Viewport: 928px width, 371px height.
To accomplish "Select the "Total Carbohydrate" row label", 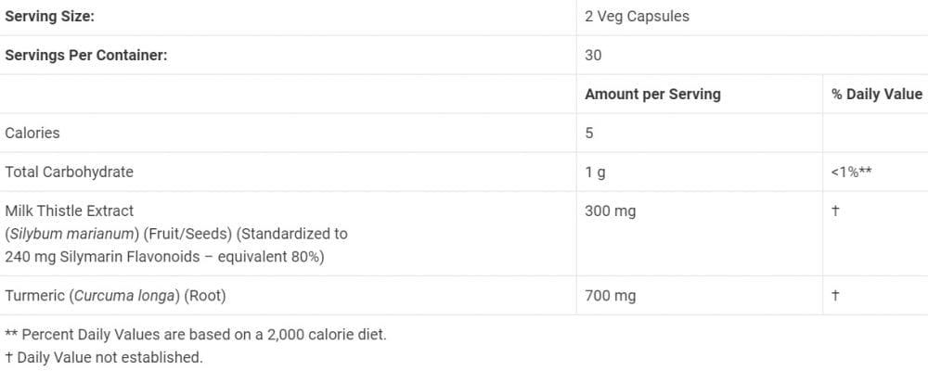I will coord(70,172).
